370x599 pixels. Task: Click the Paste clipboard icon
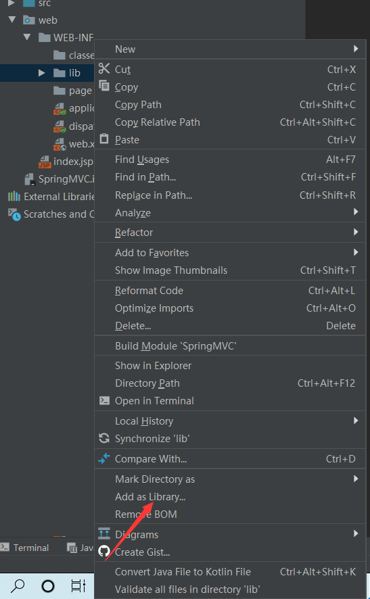(x=104, y=139)
